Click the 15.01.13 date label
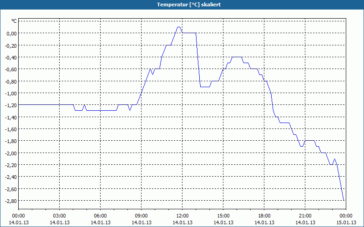This screenshot has height=227, width=364. 346,222
